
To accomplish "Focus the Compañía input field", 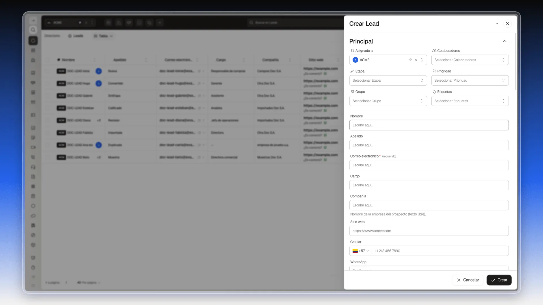I will (429, 205).
